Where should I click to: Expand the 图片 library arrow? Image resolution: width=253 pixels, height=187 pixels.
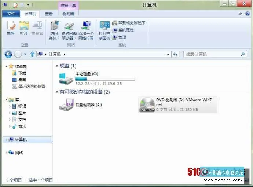point(10,113)
